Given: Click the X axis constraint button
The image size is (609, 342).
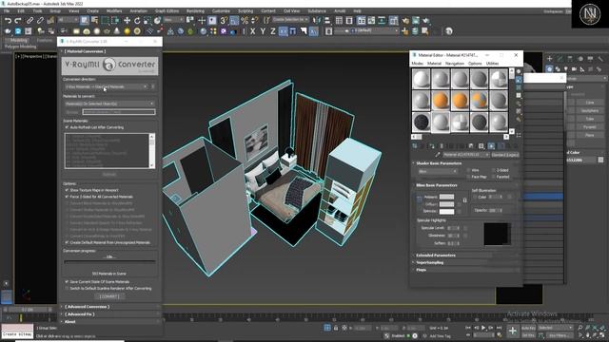Looking at the screenshot, I should point(253,31).
